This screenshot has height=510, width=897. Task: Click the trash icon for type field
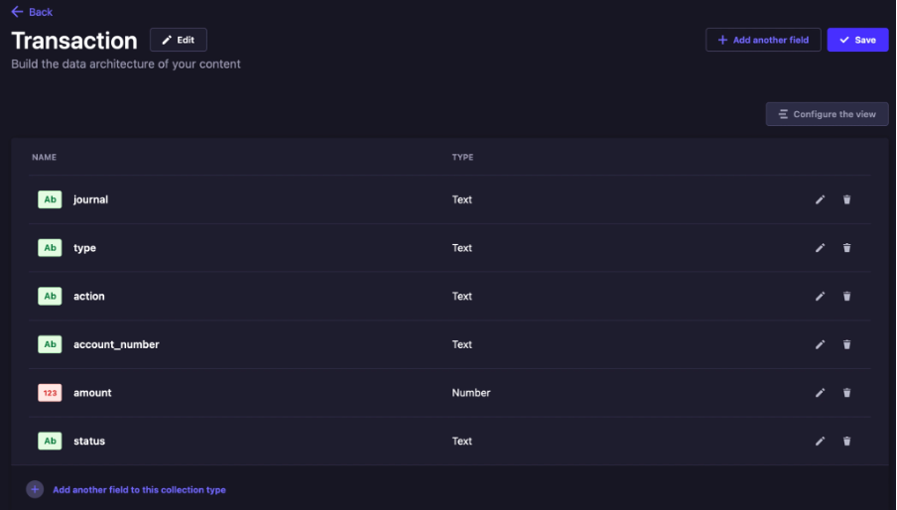point(846,248)
